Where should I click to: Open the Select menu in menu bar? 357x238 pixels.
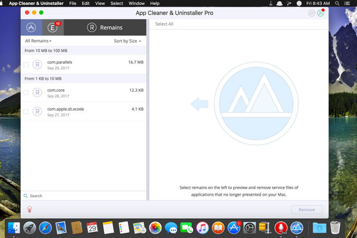[117, 4]
